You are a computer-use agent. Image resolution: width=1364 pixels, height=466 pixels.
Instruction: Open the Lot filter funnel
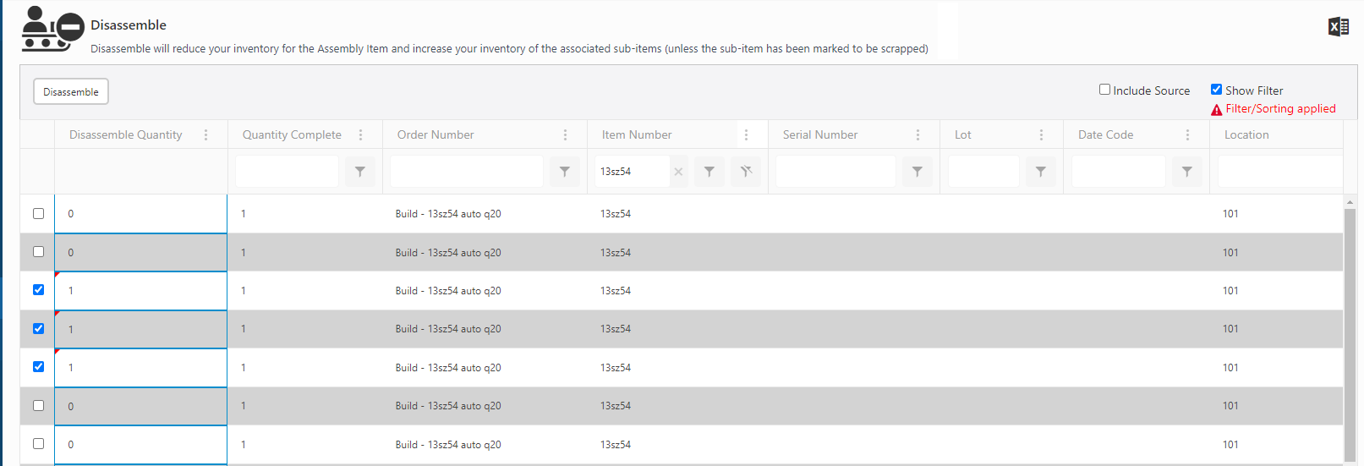[1041, 172]
